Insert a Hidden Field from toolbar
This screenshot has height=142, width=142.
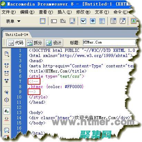[63, 21]
